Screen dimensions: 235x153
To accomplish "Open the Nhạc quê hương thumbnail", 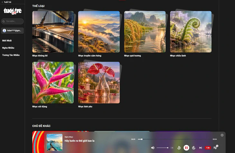I will click(x=145, y=32).
